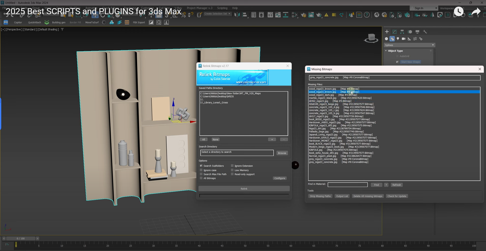Enable Search Max File Path checkbox
This screenshot has height=251, width=486.
click(201, 174)
